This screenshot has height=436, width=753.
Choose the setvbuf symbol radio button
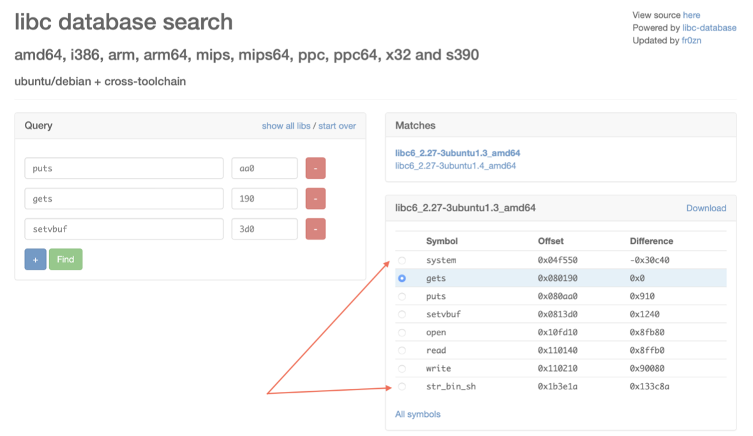pyautogui.click(x=402, y=315)
